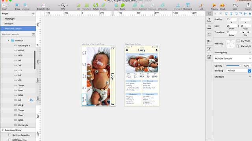This screenshot has width=252, height=141.
Task: Apply the Intersect boolean operation
Action: coord(152,5)
